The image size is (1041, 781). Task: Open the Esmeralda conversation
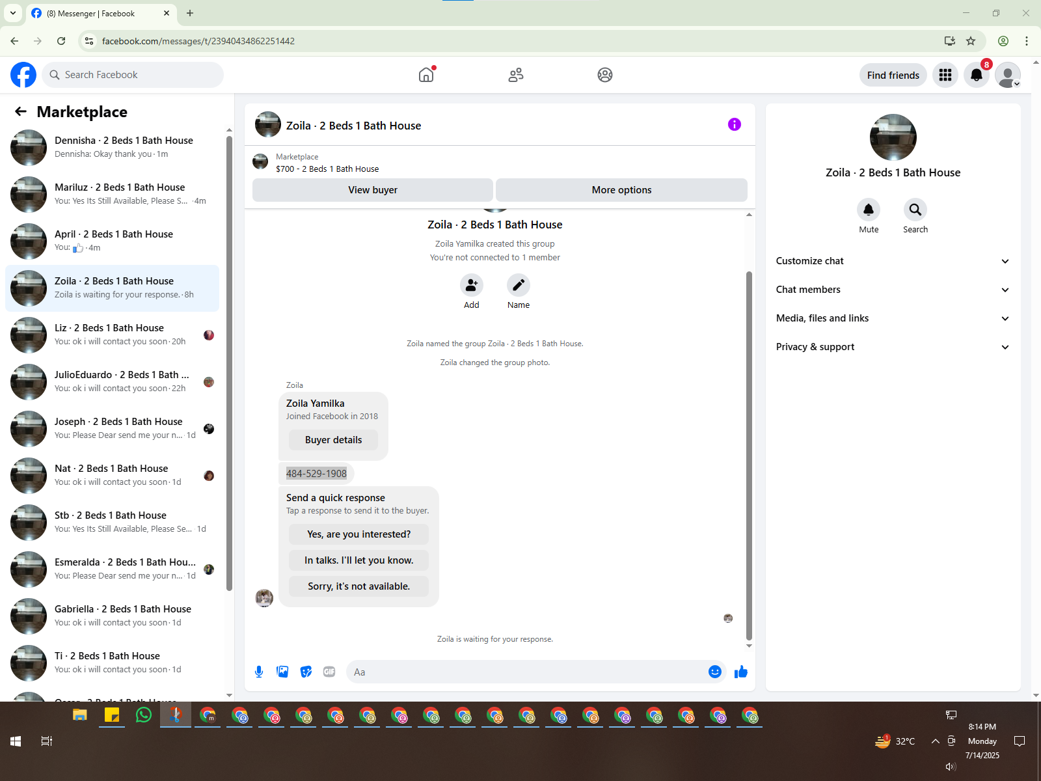click(x=112, y=569)
